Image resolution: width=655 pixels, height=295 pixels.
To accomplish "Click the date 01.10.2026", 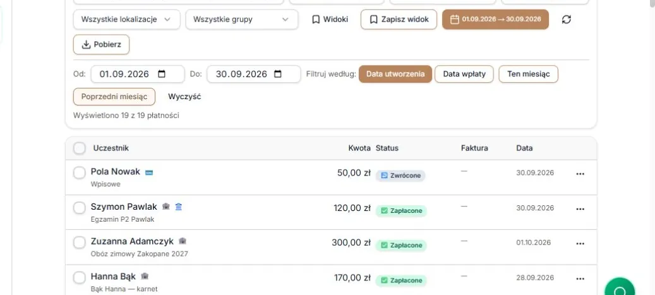I will [x=535, y=243].
